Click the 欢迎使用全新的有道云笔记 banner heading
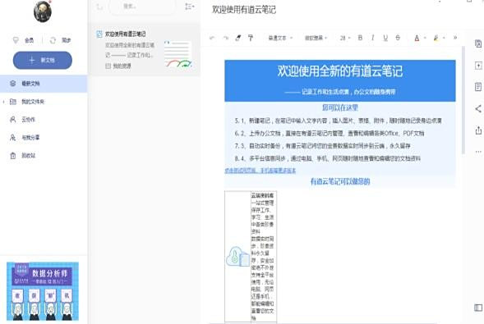 click(x=340, y=71)
